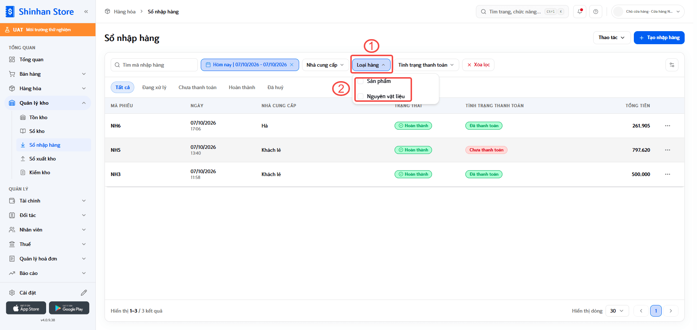Open Sổ xuất kho in sidebar
The image size is (697, 330).
[x=54, y=159]
